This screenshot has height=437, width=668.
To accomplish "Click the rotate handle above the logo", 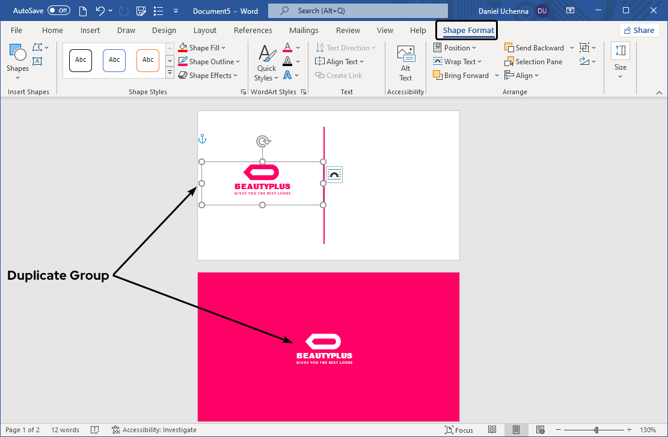I will (263, 142).
